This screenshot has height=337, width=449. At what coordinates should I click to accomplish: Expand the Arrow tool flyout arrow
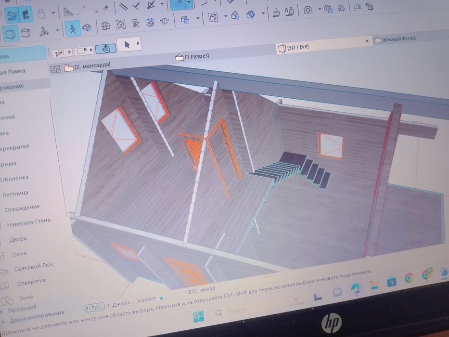(138, 43)
